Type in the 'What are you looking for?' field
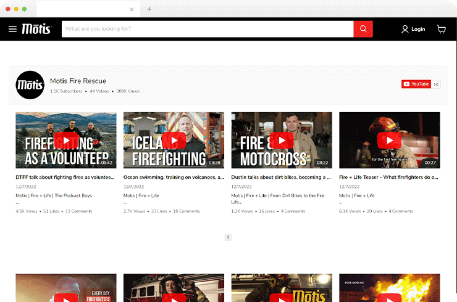 click(208, 29)
